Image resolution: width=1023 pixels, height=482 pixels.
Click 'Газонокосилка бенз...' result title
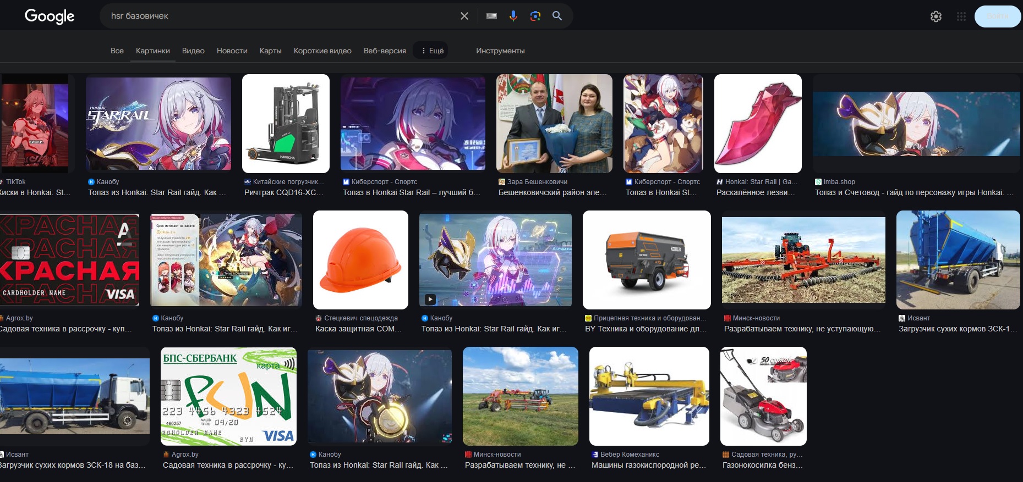(x=763, y=465)
